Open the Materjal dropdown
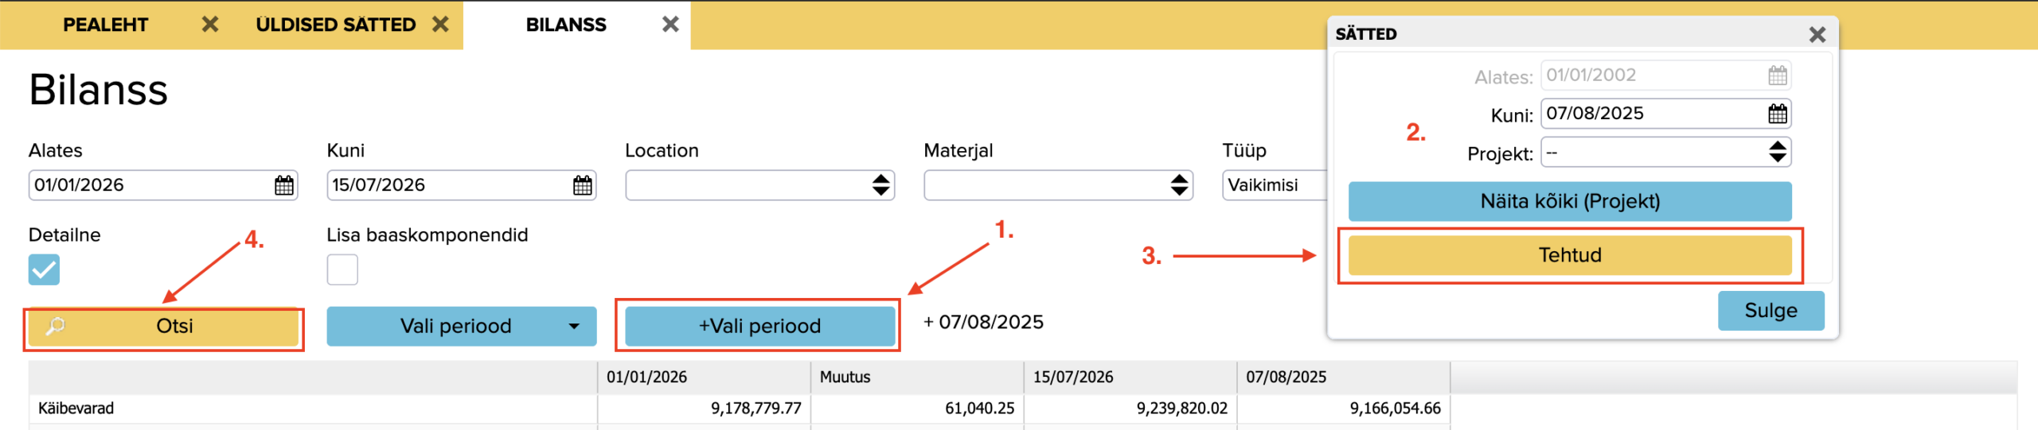Image resolution: width=2038 pixels, height=430 pixels. pyautogui.click(x=1059, y=185)
